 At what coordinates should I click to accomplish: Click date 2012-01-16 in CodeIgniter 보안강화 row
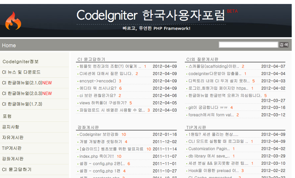point(165,134)
